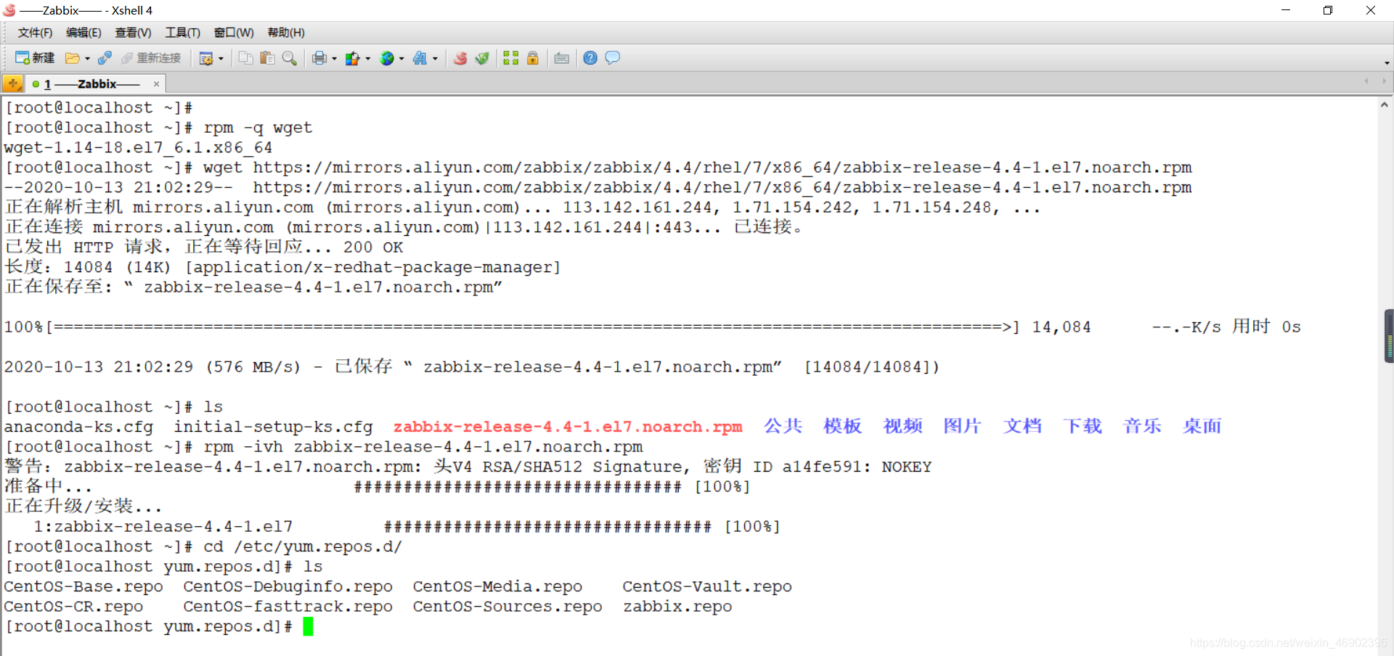This screenshot has height=656, width=1394.
Task: Click the blue 文档 directory name
Action: point(1022,426)
